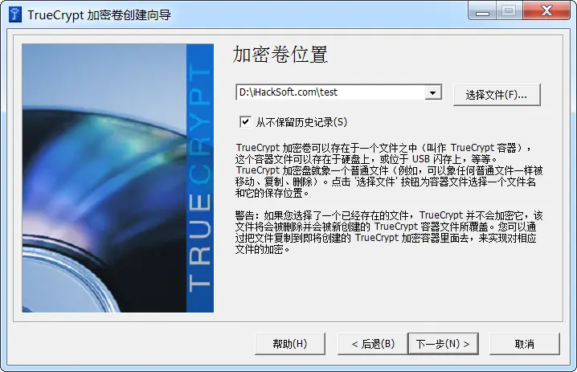Click the '选择文件(F)...' button
Screen dimensions: 577x372
coord(497,95)
